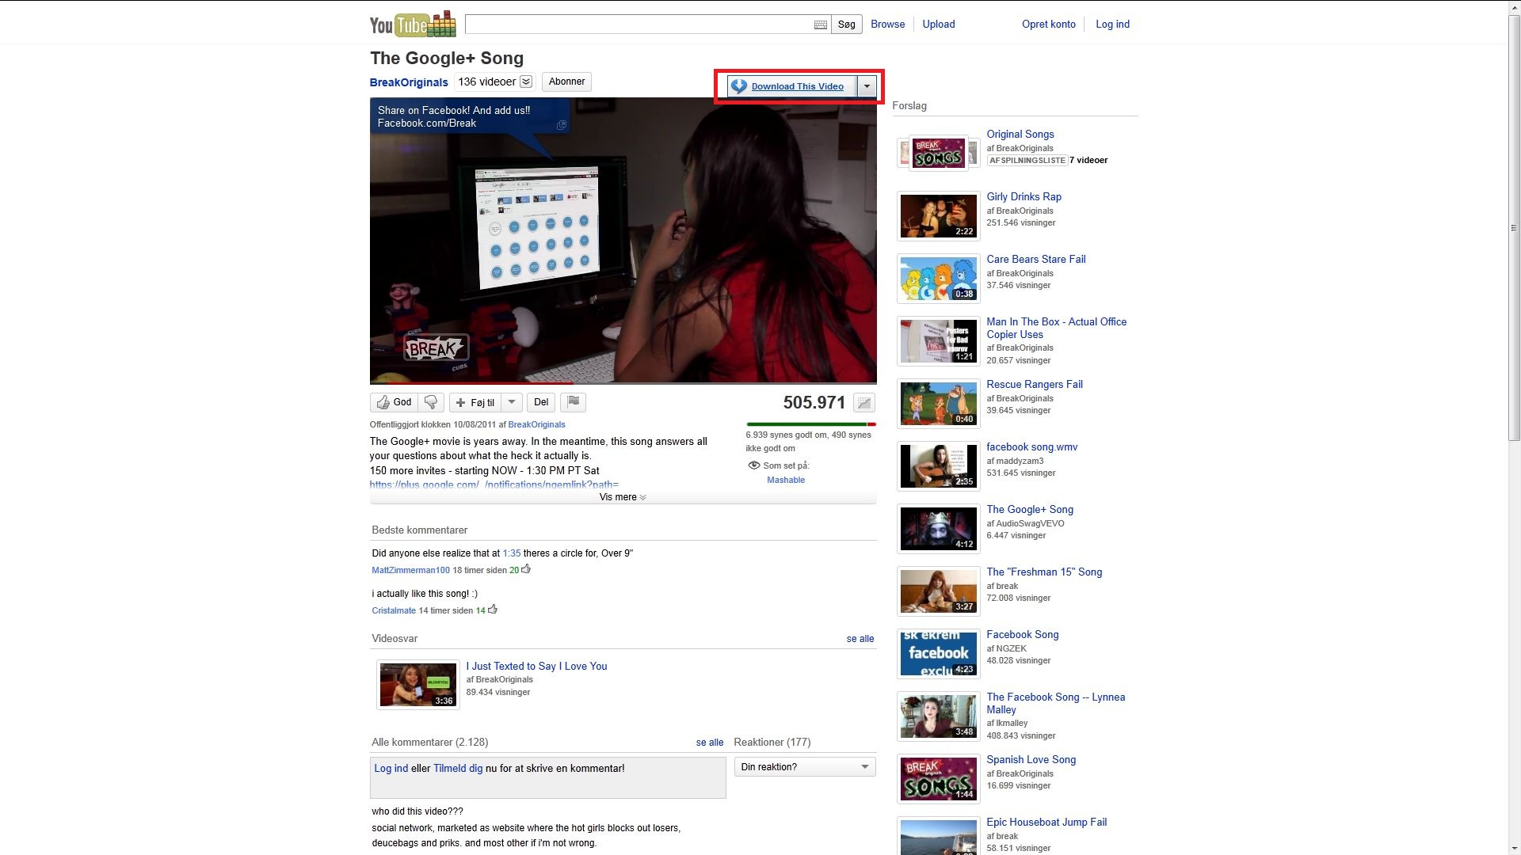The image size is (1521, 855).
Task: Open the Føj til dropdown arrow
Action: pyautogui.click(x=512, y=402)
